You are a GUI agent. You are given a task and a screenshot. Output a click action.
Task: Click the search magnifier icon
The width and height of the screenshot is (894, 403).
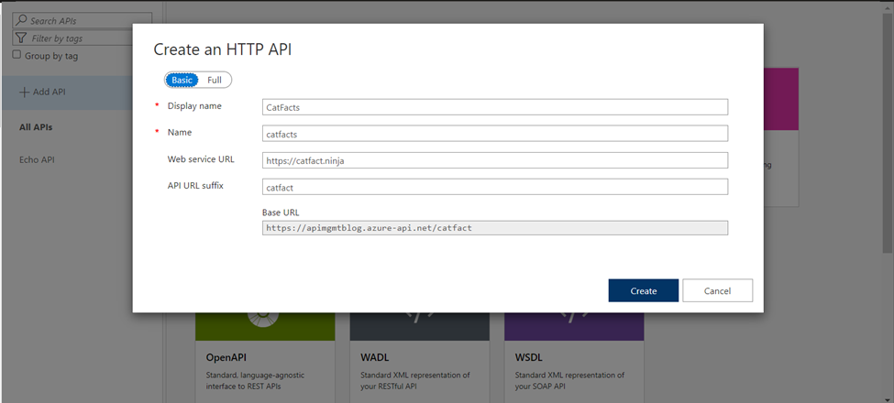pyautogui.click(x=21, y=20)
